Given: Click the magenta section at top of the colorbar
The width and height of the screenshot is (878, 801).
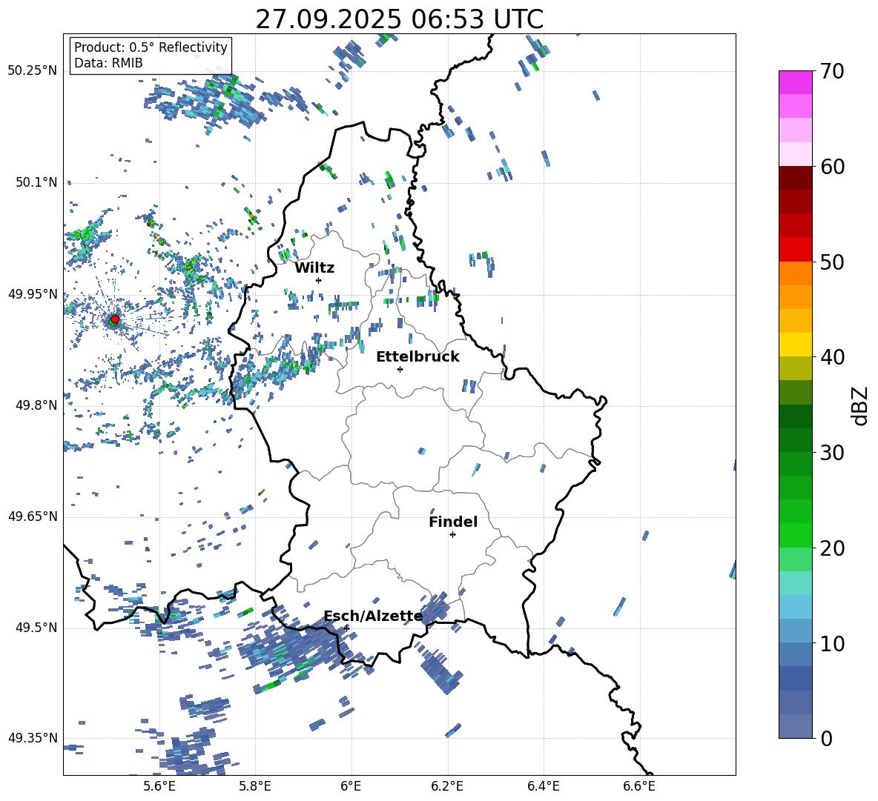Looking at the screenshot, I should (795, 82).
